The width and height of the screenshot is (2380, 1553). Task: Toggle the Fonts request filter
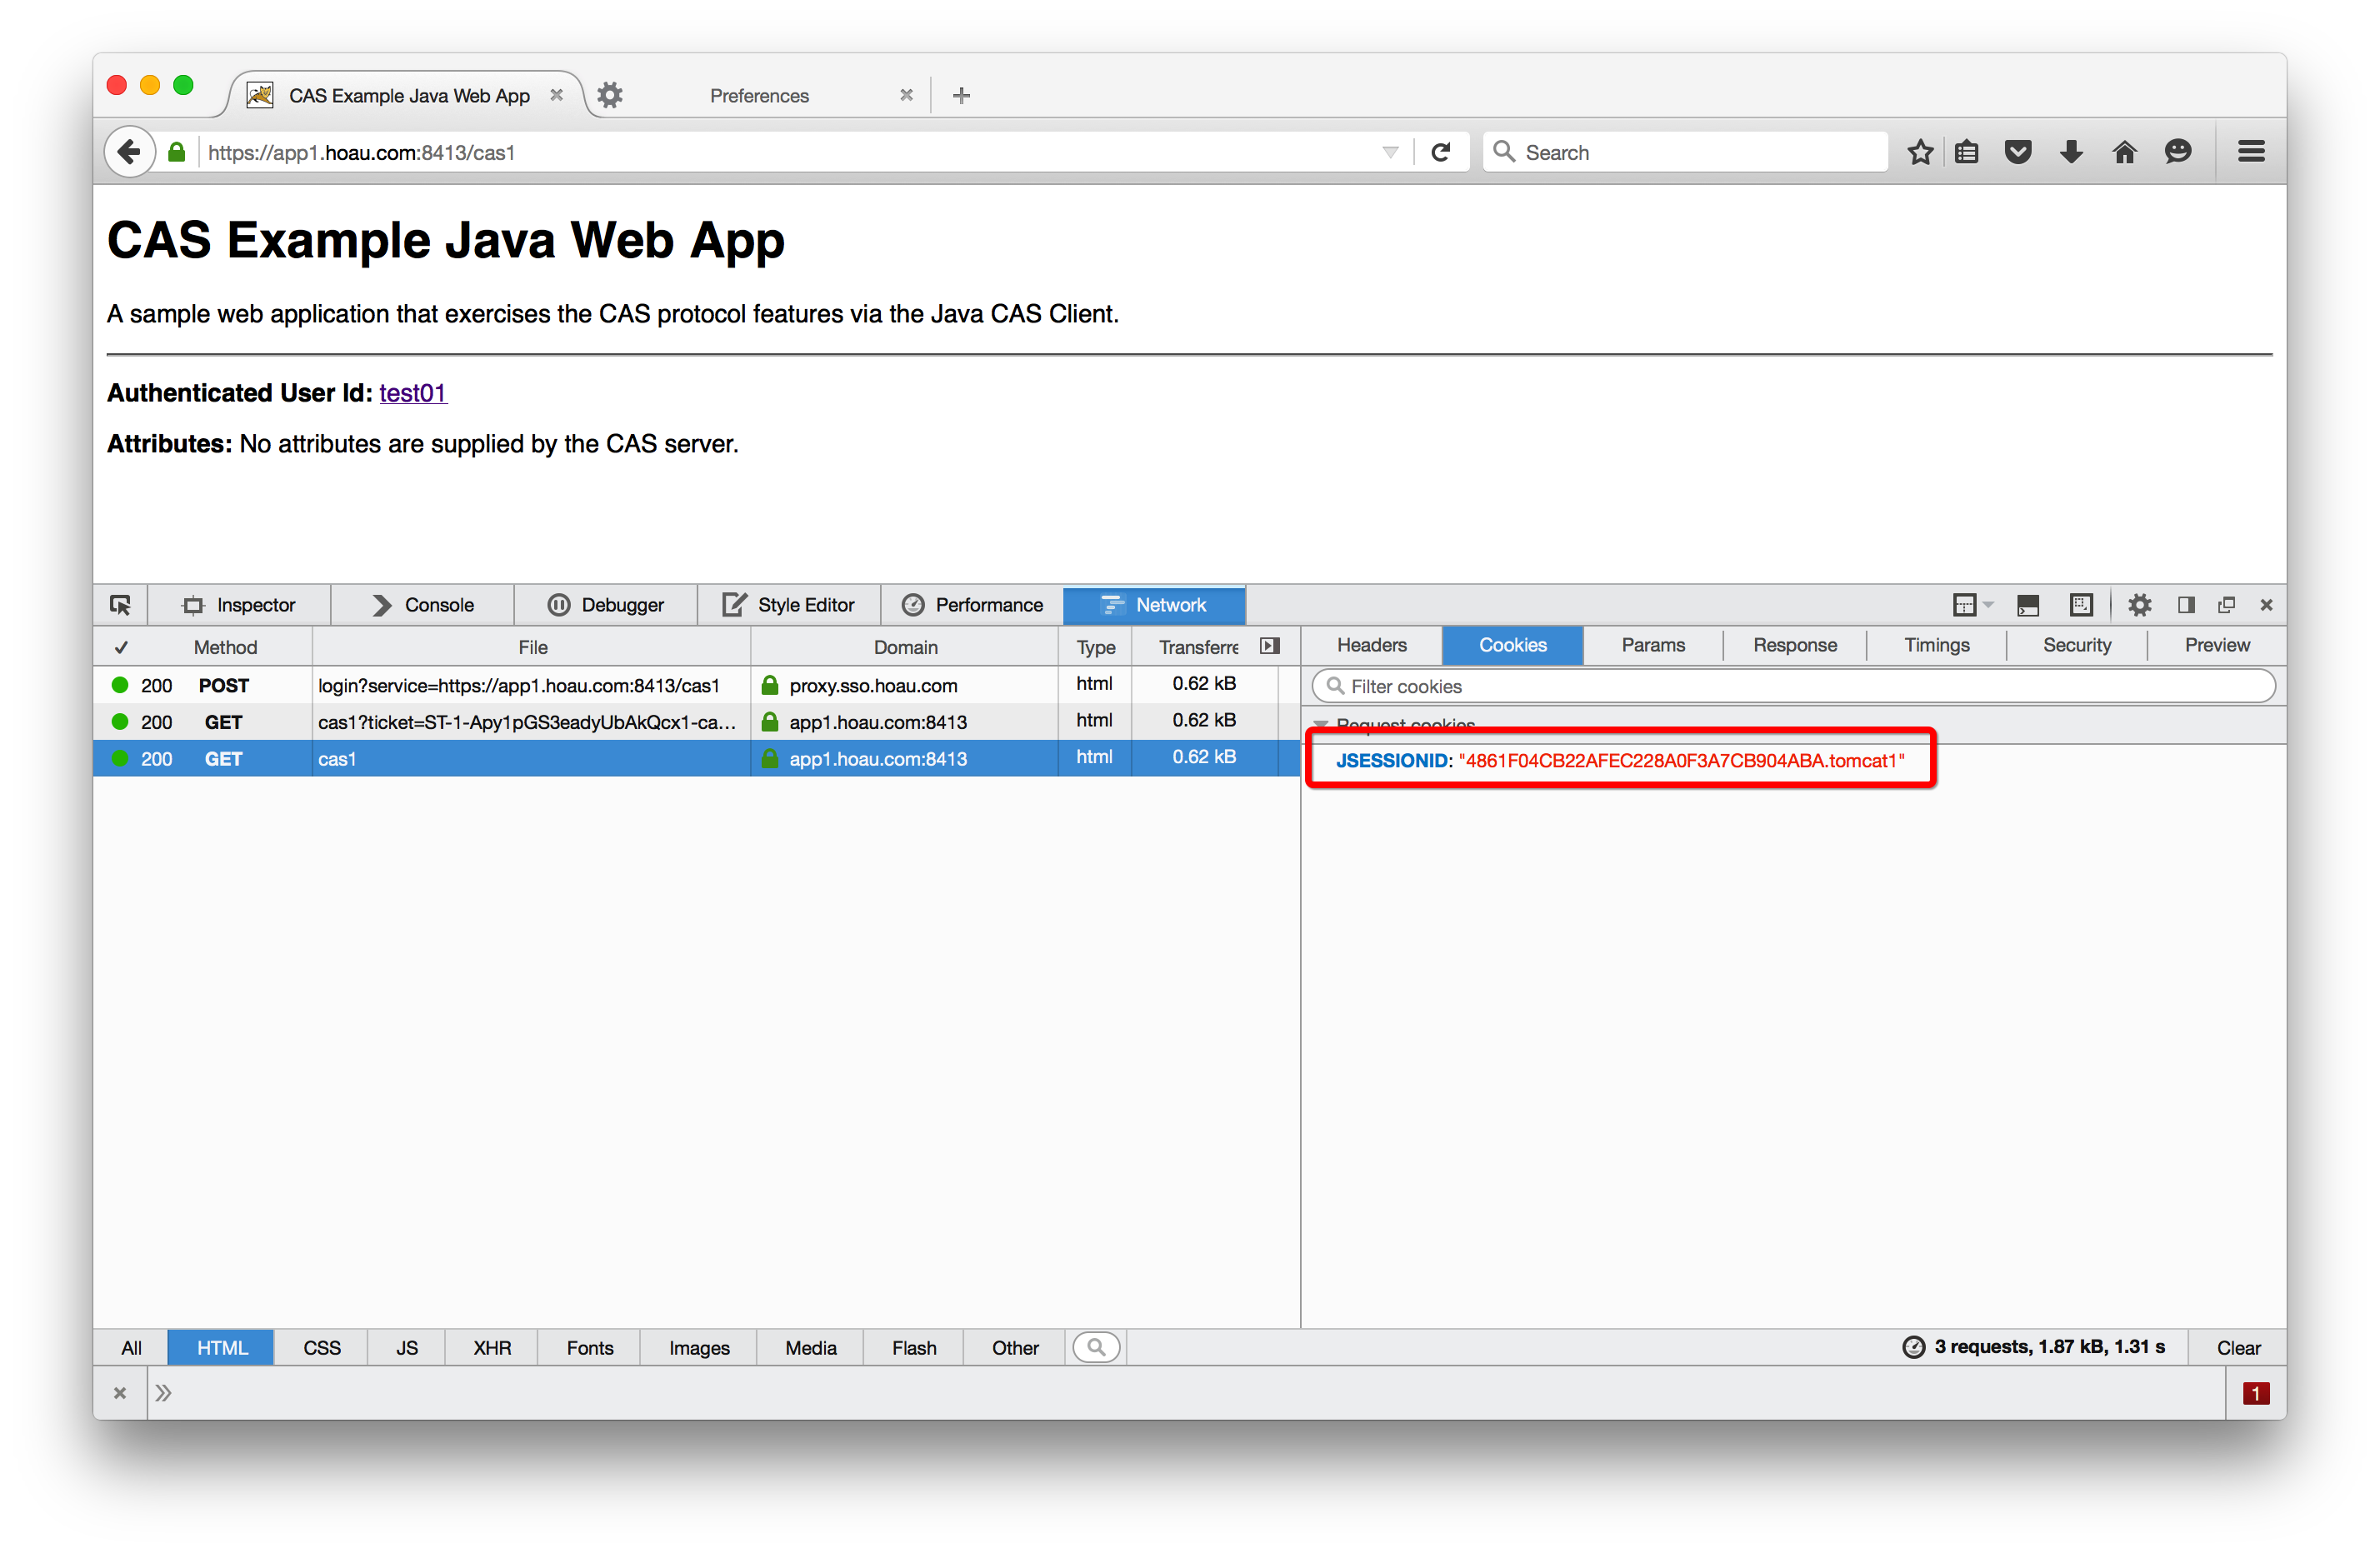point(590,1347)
